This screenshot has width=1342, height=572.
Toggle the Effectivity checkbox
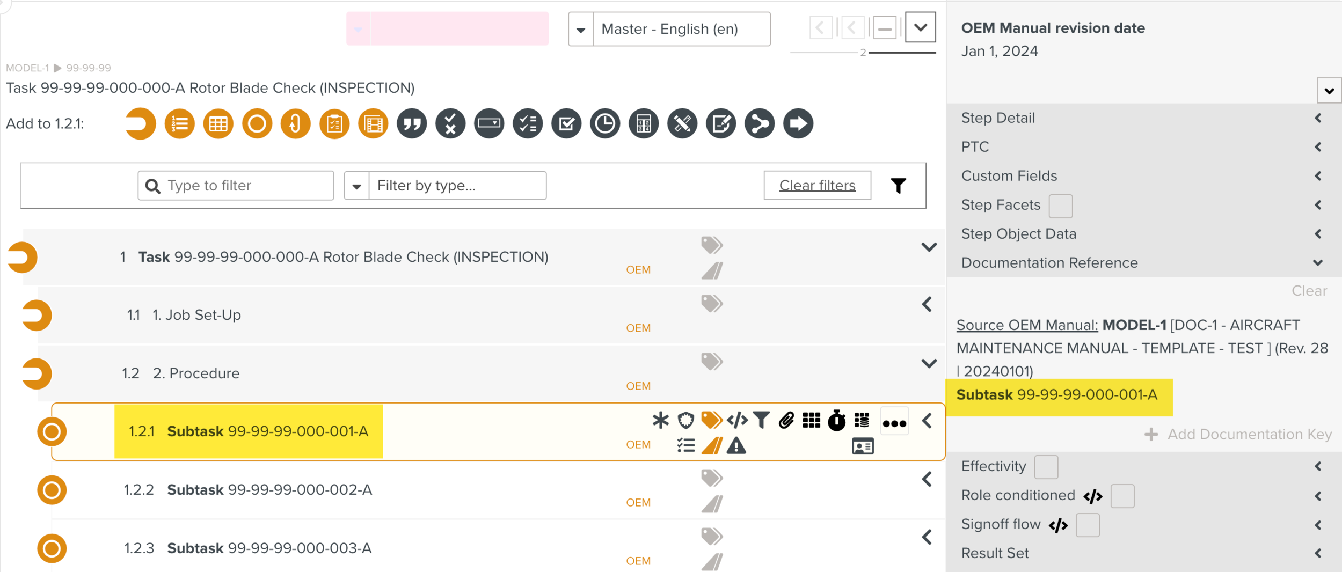point(1046,467)
